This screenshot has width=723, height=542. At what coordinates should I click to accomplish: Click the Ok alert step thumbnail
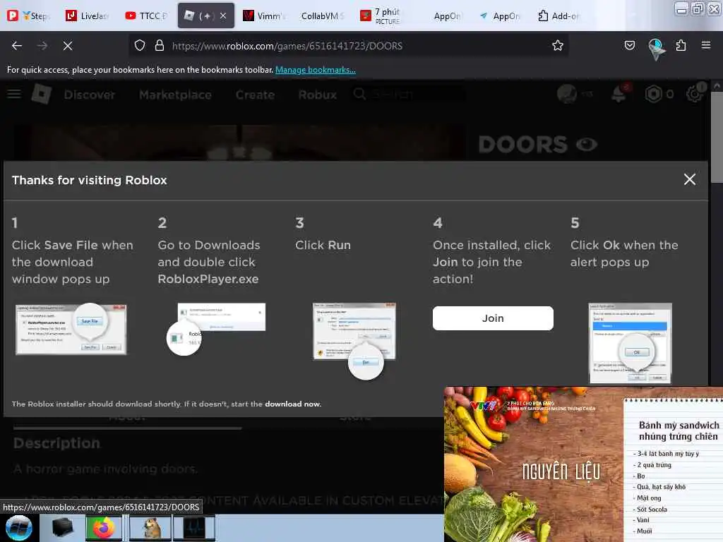click(x=630, y=343)
